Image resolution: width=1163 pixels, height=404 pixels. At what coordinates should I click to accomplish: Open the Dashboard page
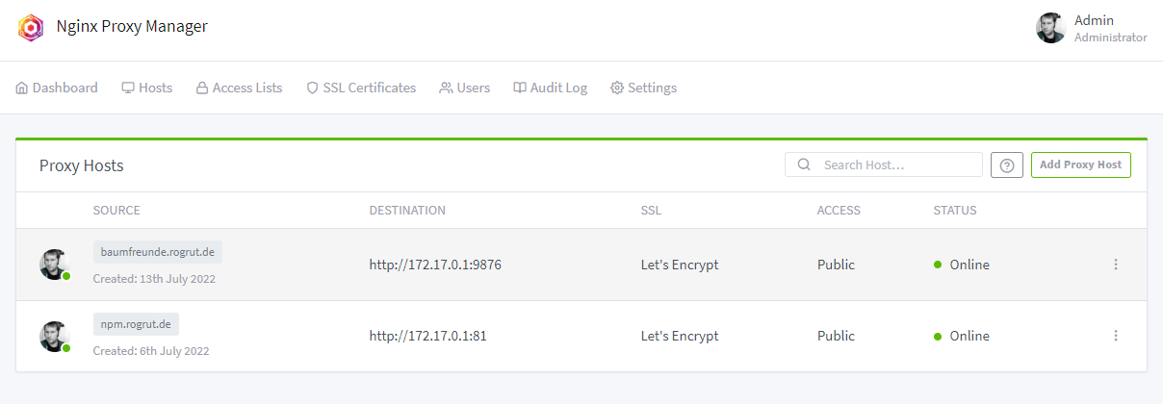[x=57, y=88]
